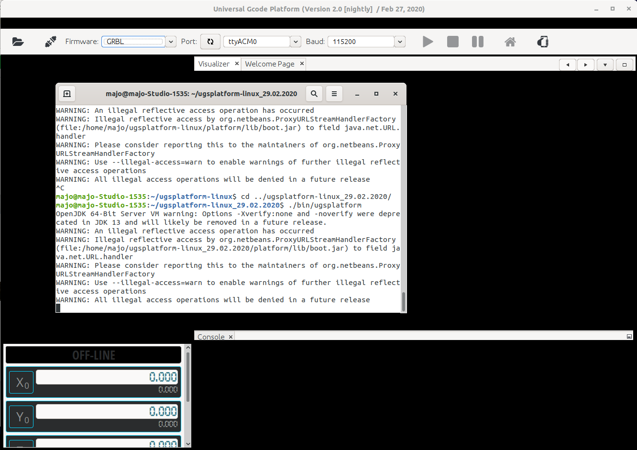Open new tab in terminal window
The image size is (637, 450).
(x=67, y=94)
